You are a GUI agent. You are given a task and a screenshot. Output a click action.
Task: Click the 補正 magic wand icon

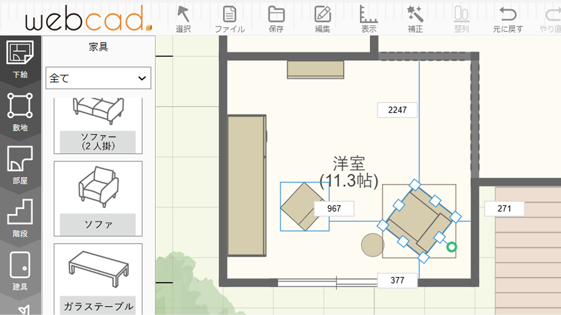415,19
